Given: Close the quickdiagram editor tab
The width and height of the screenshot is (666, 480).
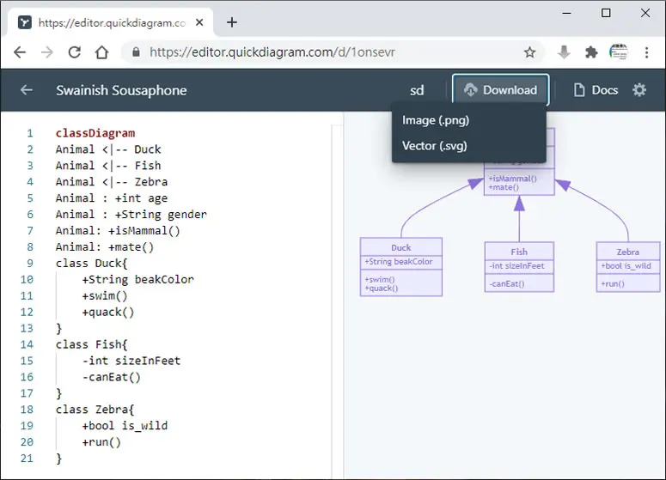Looking at the screenshot, I should pyautogui.click(x=199, y=22).
